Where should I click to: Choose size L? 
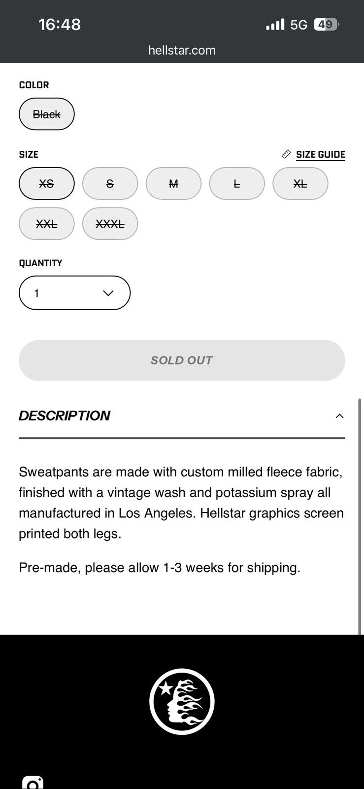pos(237,183)
